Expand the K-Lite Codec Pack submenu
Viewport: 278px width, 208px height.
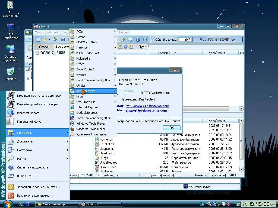93,53
